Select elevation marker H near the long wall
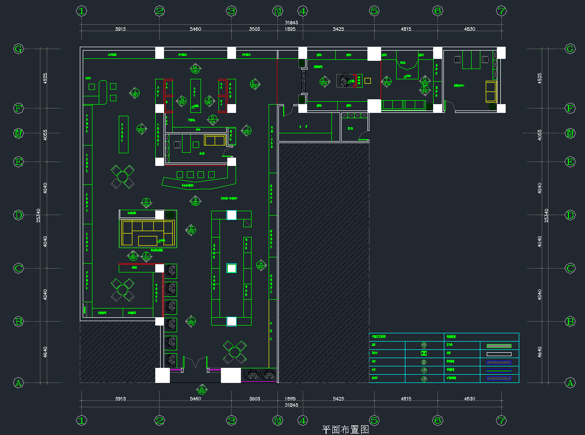This screenshot has height=435, width=585. coord(261,265)
